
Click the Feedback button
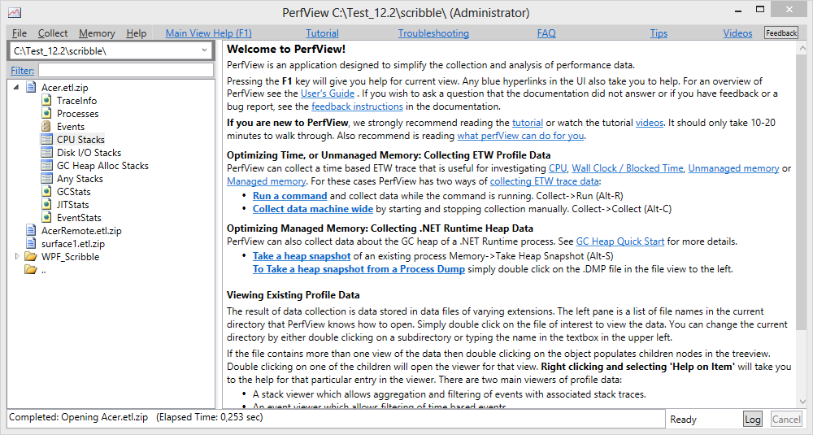(781, 33)
